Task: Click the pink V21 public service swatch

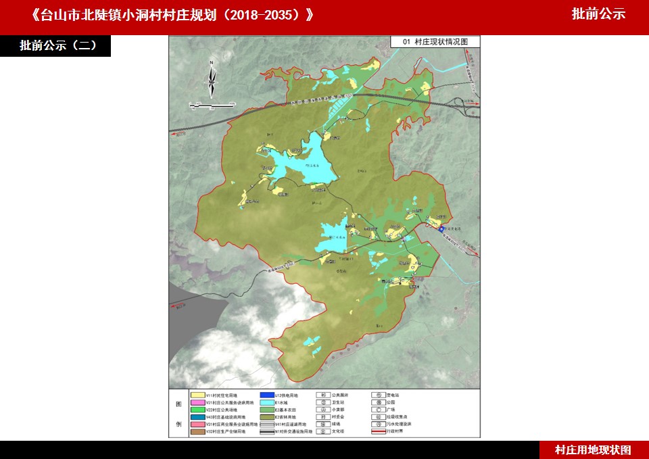Action: pyautogui.click(x=197, y=402)
